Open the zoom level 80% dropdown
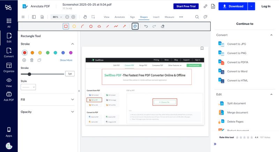Screen dimensions: 279x152 (57, 17)
